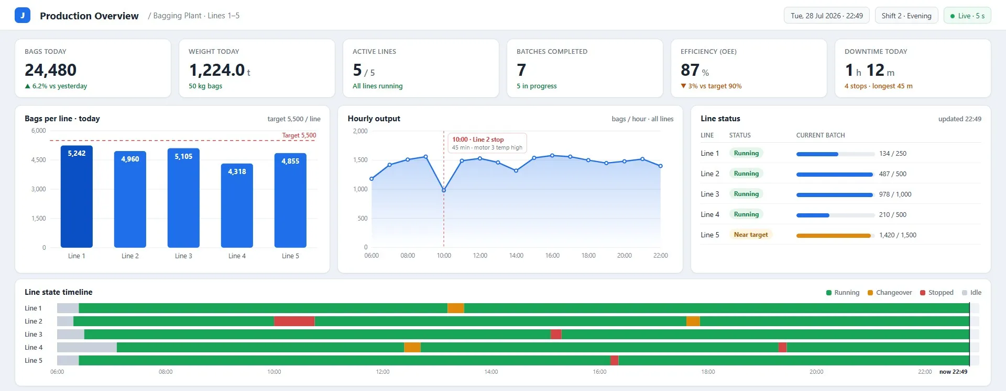Click the CURRENT BATCH column header
Viewport: 1006px width, 391px height.
click(x=821, y=135)
